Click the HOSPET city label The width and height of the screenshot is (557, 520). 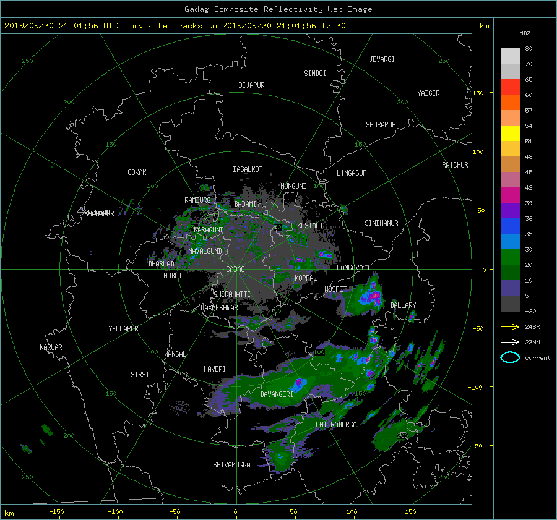[x=335, y=289]
